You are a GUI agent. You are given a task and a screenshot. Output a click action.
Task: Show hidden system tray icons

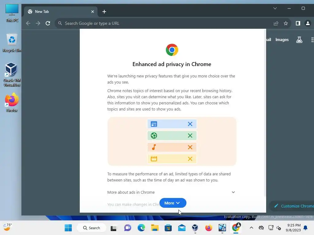point(251,228)
